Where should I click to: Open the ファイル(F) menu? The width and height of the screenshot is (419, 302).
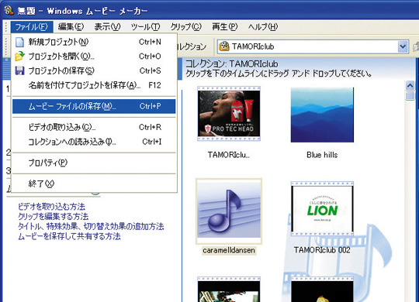tap(32, 26)
